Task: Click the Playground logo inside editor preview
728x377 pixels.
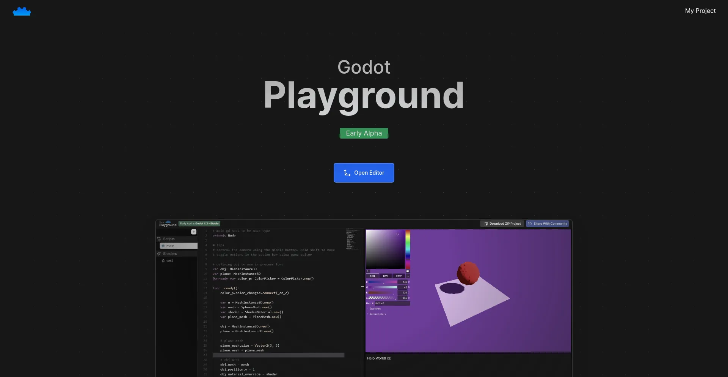Action: pos(168,224)
